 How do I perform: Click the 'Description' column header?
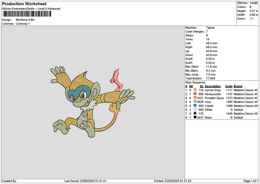[x=213, y=86]
